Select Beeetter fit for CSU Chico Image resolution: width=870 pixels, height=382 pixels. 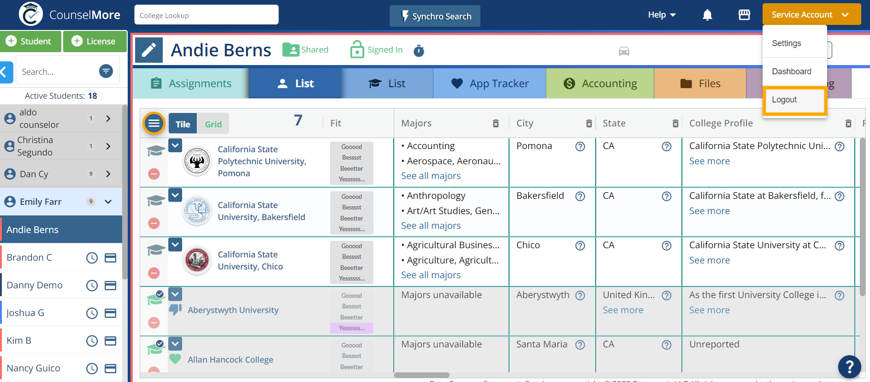pos(352,268)
